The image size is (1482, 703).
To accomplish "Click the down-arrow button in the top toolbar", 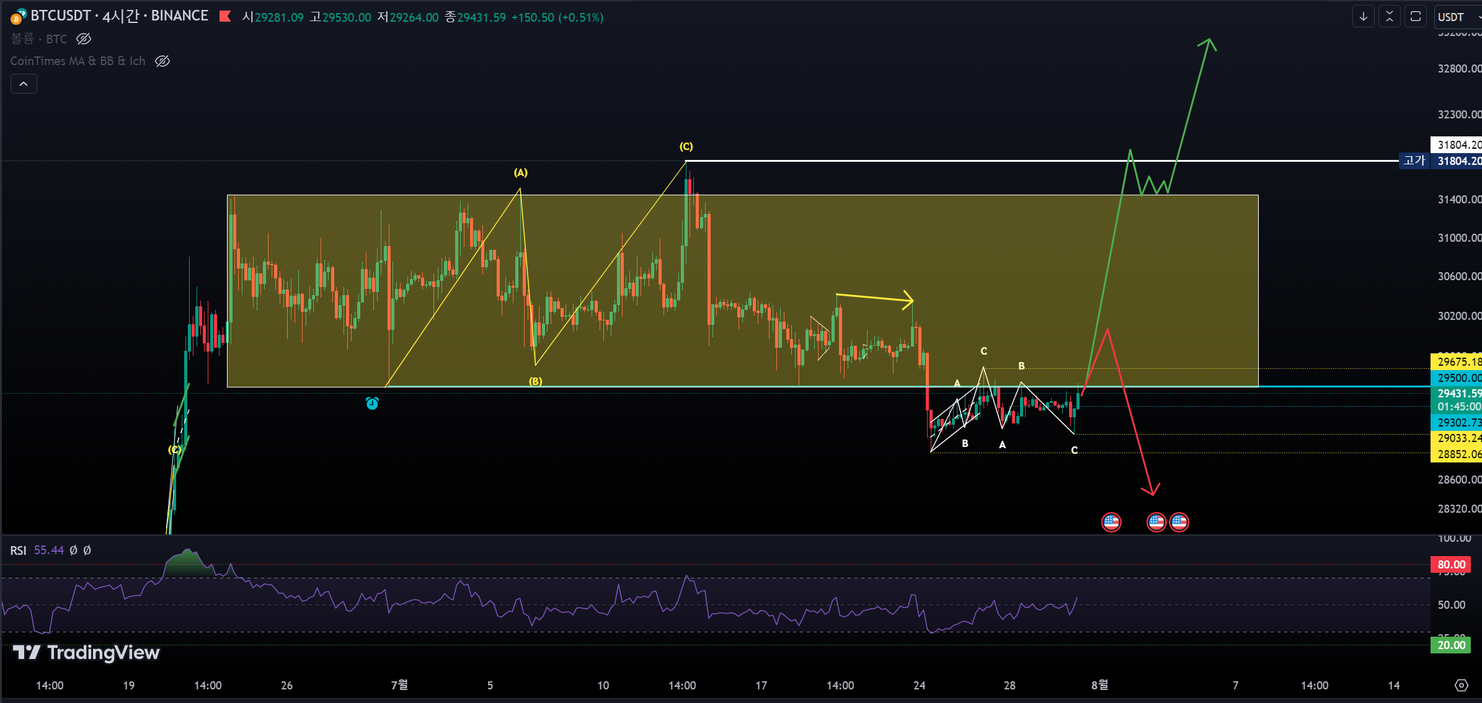I will 1363,17.
